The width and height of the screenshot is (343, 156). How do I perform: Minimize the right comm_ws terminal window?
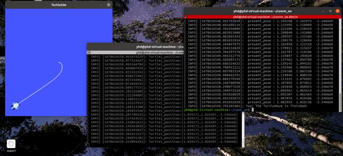[x=323, y=11]
